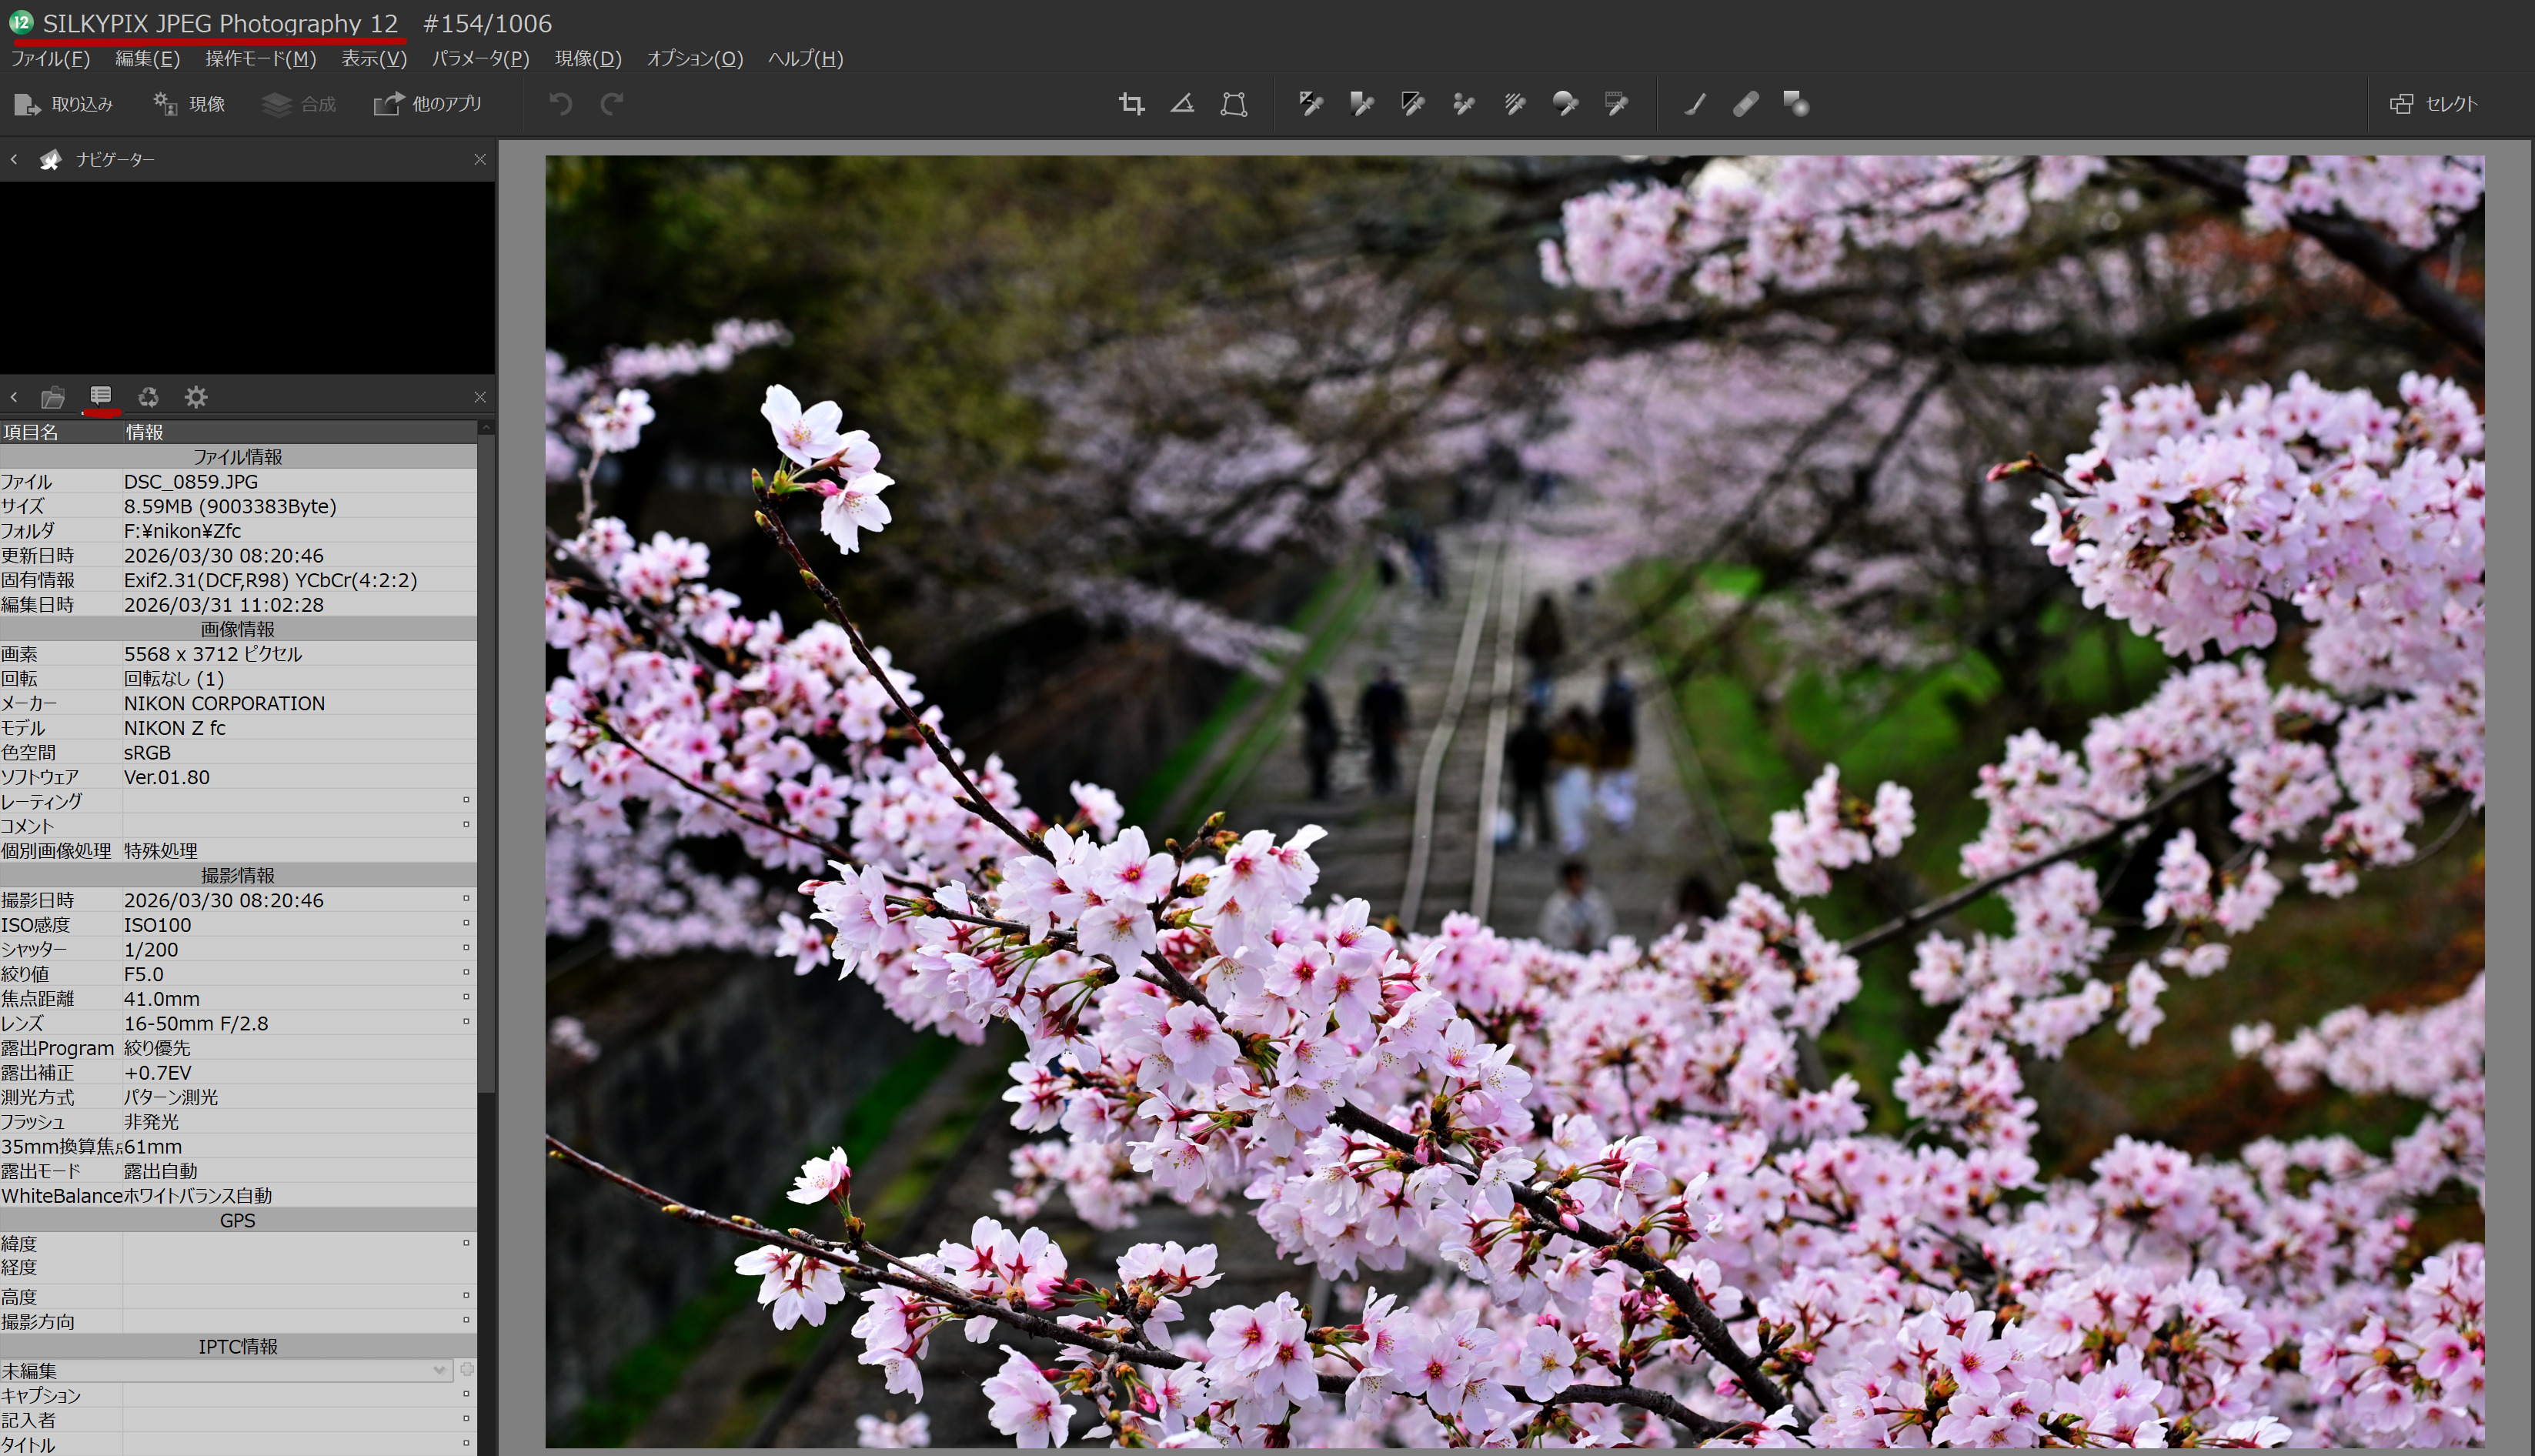2535x1456 pixels.
Task: Click the undo arrow
Action: coord(560,104)
